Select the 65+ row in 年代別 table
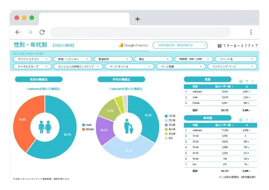The height and width of the screenshot is (190, 269). click(220, 164)
